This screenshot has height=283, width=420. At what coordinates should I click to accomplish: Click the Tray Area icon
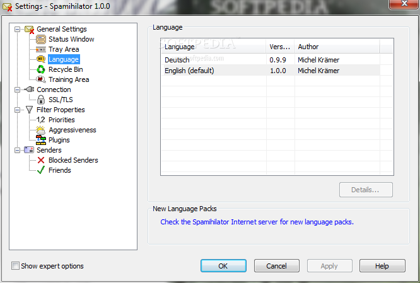[41, 50]
